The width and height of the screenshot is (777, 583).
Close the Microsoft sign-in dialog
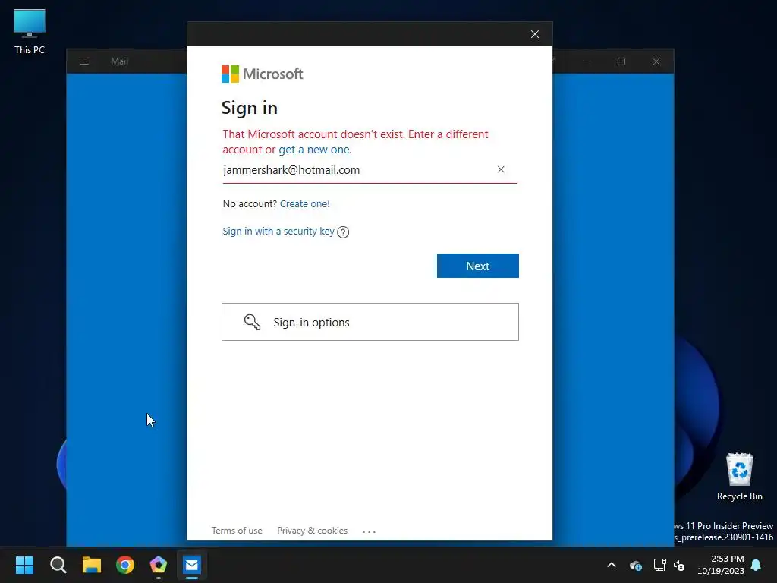pyautogui.click(x=535, y=34)
